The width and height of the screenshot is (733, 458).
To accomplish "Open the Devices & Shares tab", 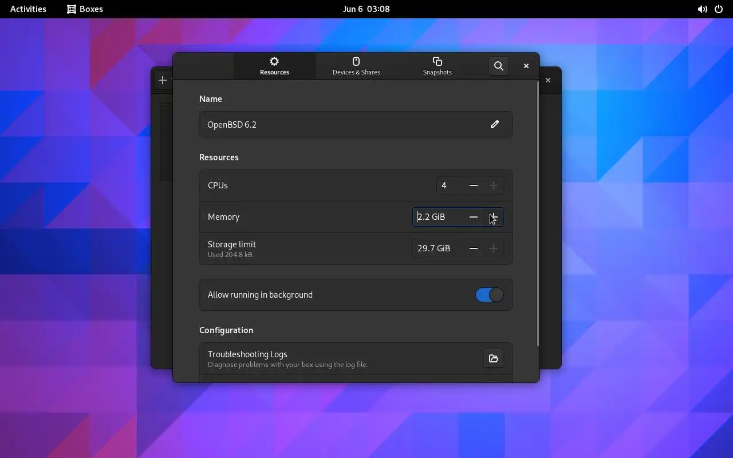I will (x=356, y=66).
